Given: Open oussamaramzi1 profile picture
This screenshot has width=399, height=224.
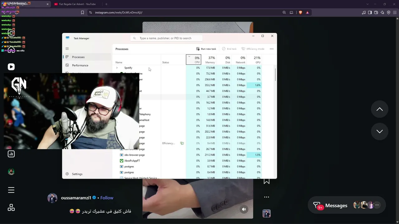Looking at the screenshot, I should tap(52, 198).
